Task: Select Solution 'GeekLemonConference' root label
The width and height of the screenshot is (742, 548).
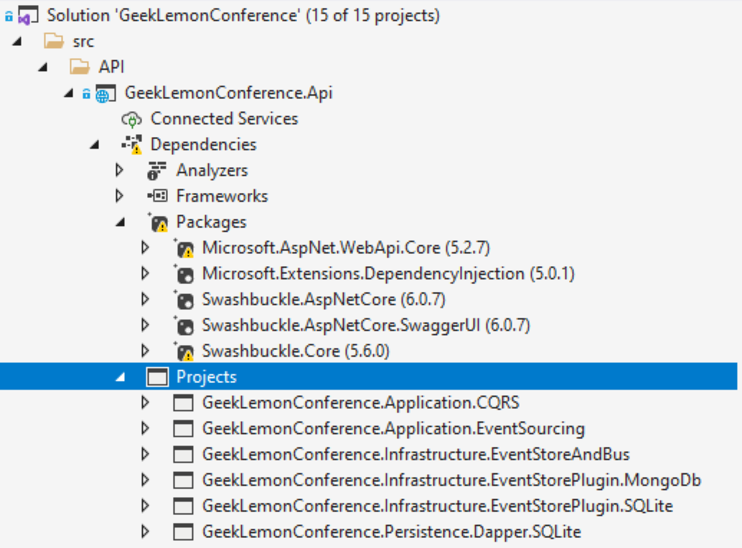Action: (243, 16)
